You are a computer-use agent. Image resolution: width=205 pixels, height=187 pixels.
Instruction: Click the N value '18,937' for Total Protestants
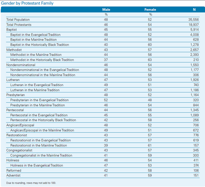pyautogui.click(x=194, y=25)
